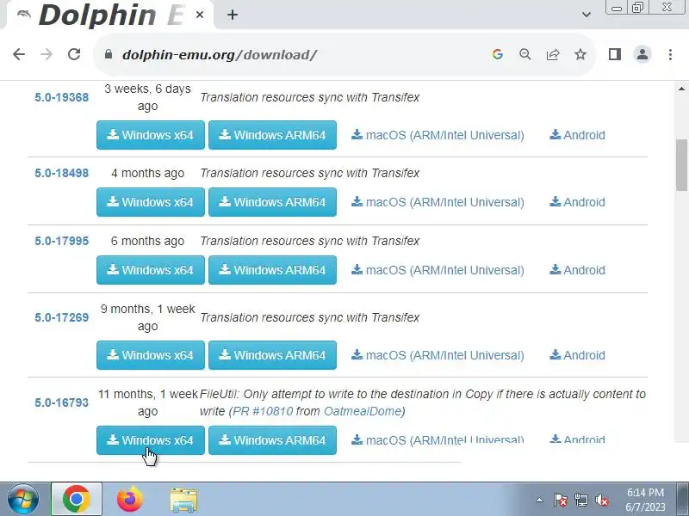Open version 5.0-16793 link
689x516 pixels.
61,402
